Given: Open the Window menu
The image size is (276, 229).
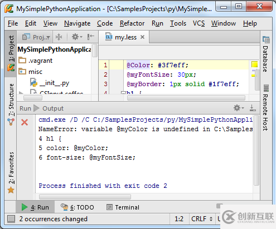Looking at the screenshot, I should 224,23.
